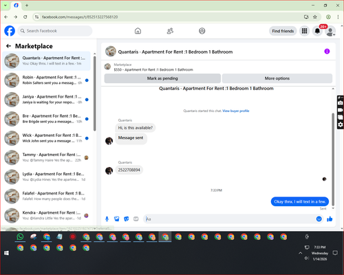344x275 pixels.
Task: Open install app icon in address bar
Action: pyautogui.click(x=306, y=17)
